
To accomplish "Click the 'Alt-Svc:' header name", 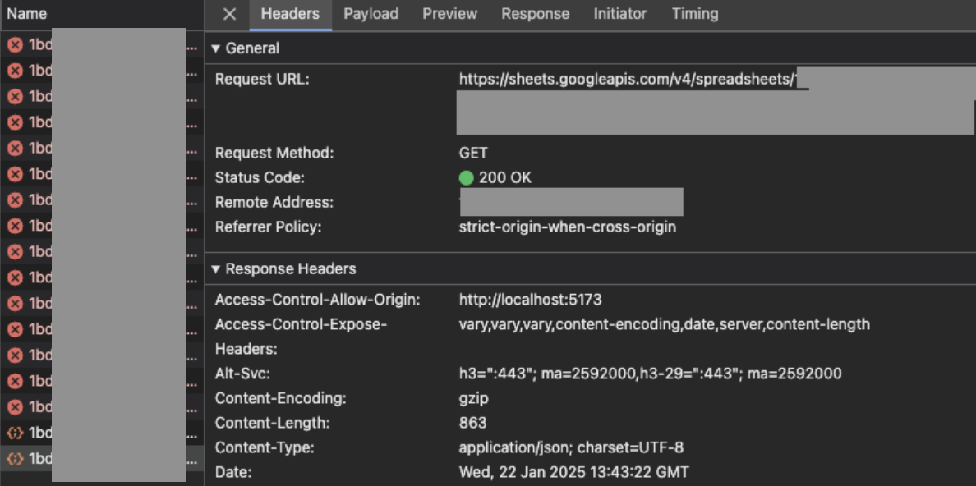I will pos(242,374).
